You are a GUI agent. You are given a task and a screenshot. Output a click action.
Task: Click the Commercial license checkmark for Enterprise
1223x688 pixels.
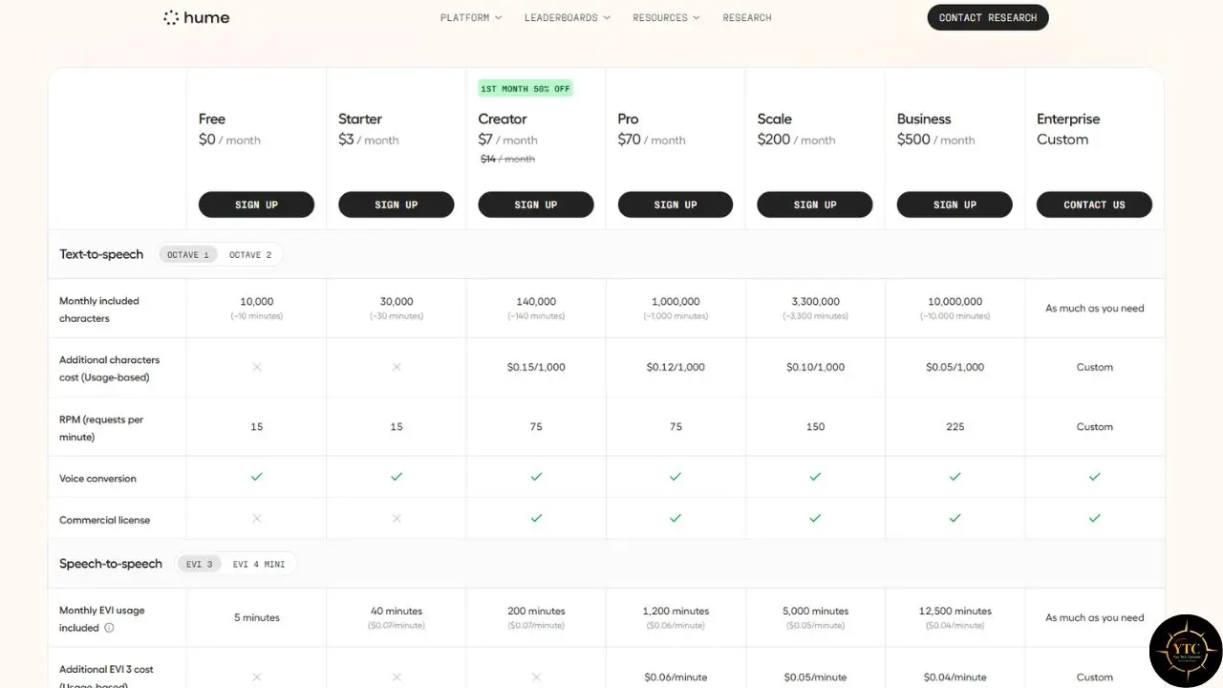tap(1095, 518)
